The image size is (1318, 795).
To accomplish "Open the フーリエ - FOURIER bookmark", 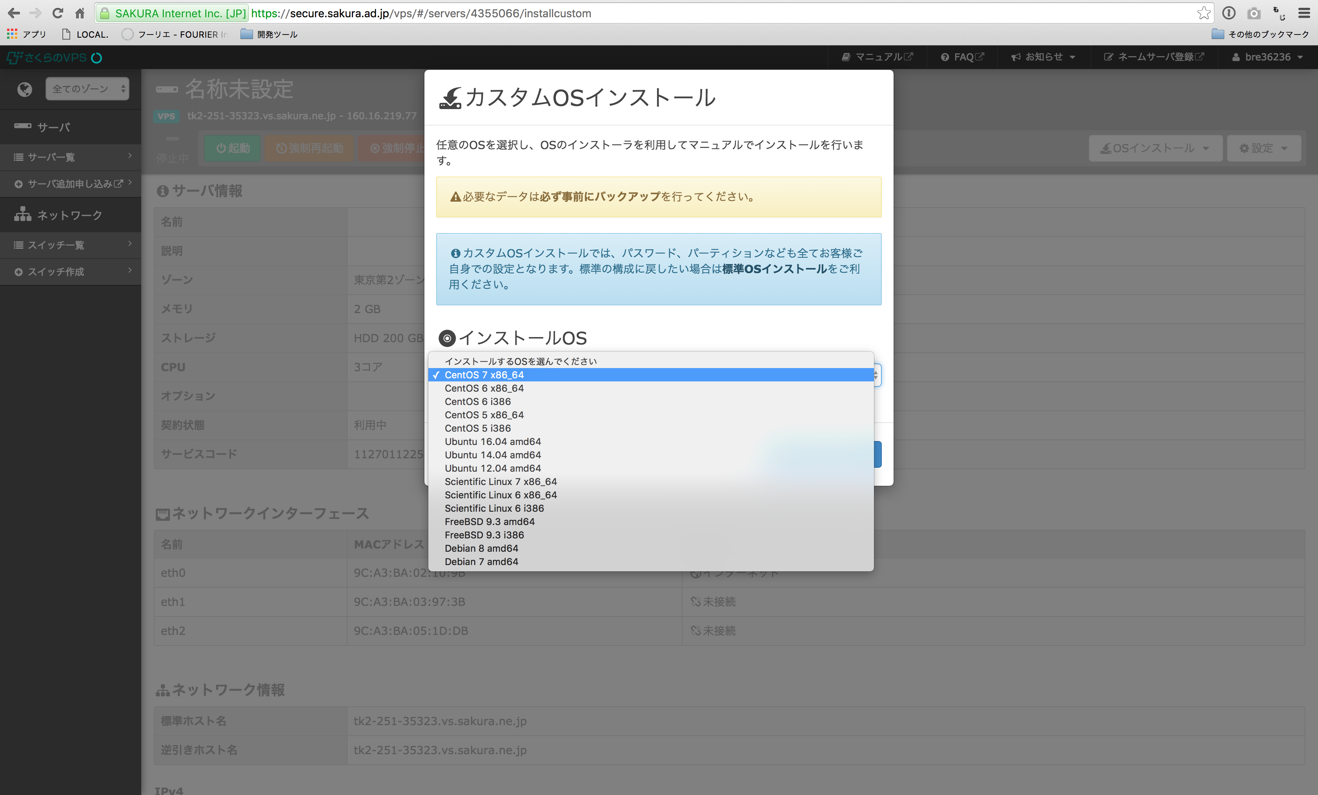I will [175, 34].
